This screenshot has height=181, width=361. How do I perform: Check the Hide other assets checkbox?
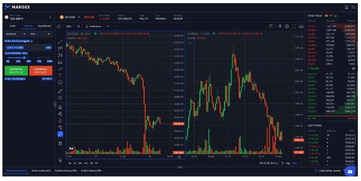[316, 171]
